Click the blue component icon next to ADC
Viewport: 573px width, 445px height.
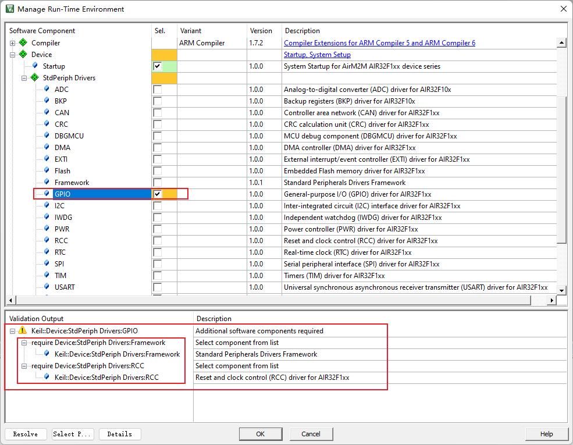click(47, 90)
